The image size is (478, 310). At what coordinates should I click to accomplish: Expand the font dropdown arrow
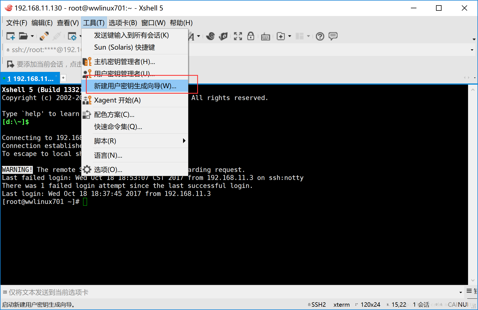(199, 36)
